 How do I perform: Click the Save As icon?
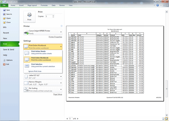pyautogui.click(x=4, y=14)
